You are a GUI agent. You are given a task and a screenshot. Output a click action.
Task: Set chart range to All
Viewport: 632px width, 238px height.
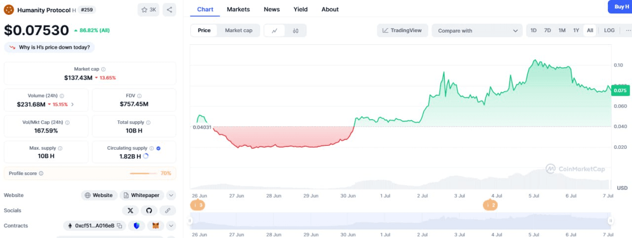[x=590, y=31]
